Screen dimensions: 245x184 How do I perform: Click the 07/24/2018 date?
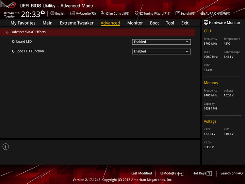point(12,13)
